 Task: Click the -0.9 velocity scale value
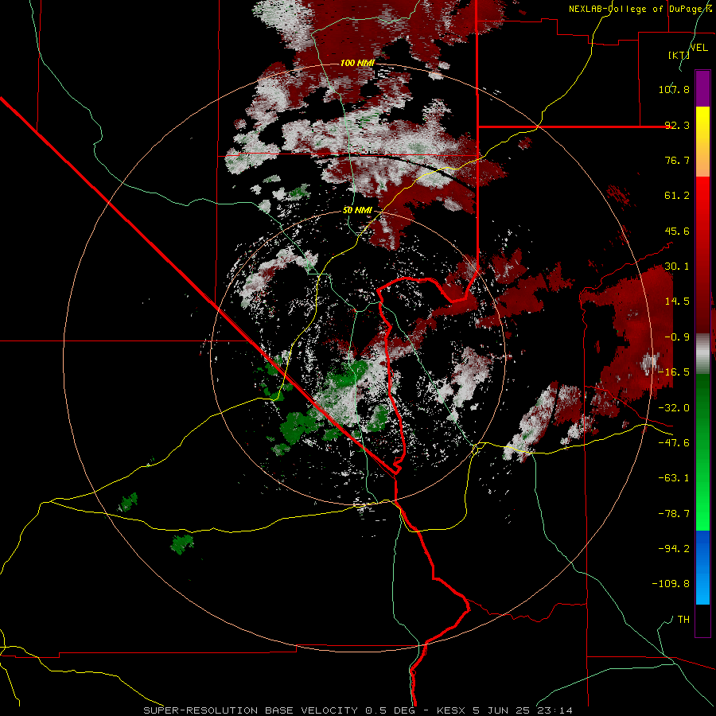tap(677, 337)
